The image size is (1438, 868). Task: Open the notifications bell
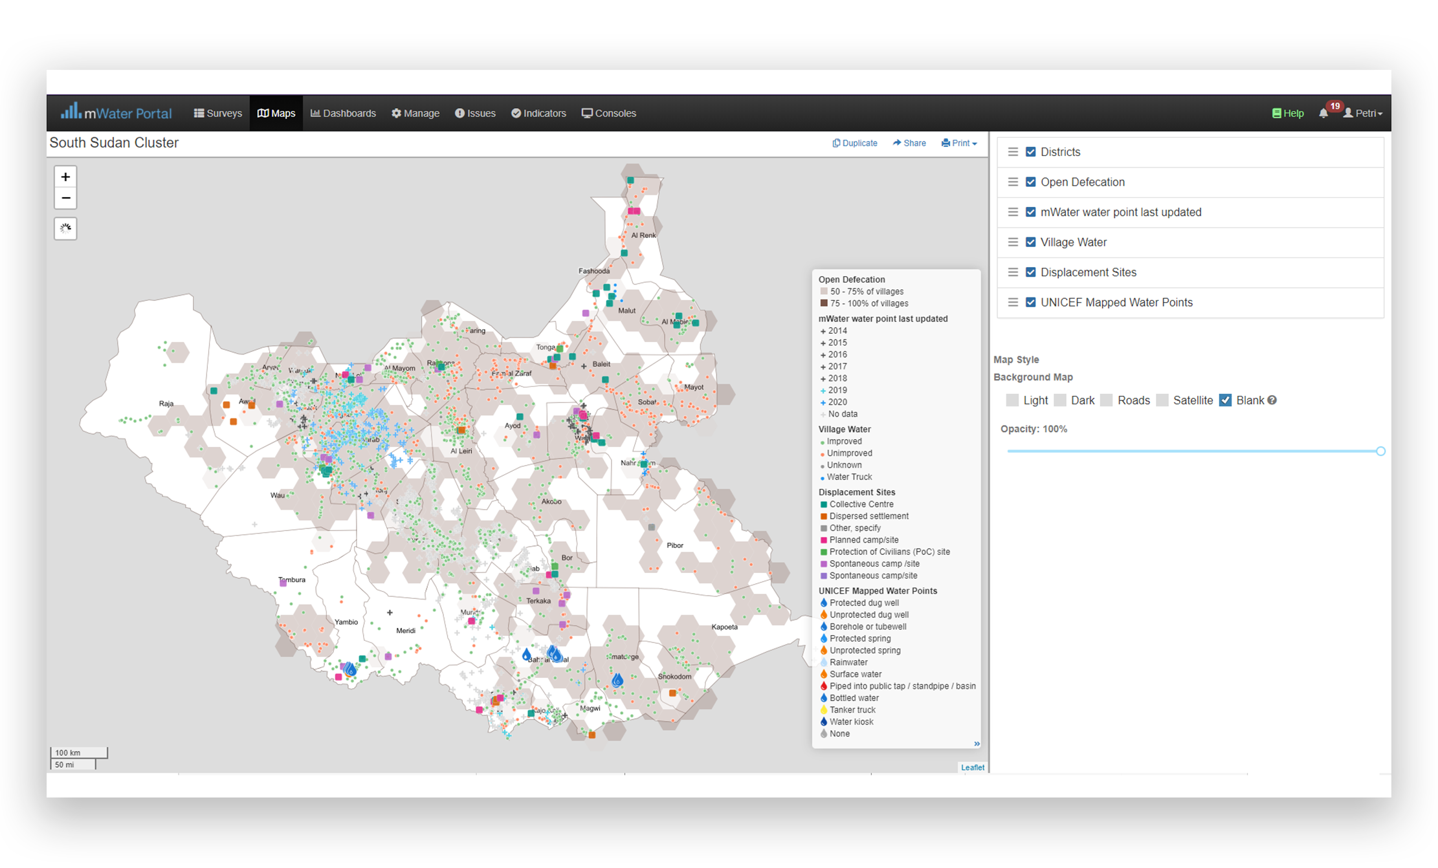pos(1323,113)
